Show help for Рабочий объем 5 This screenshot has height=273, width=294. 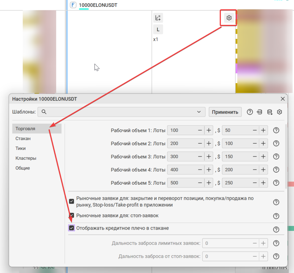[276, 183]
